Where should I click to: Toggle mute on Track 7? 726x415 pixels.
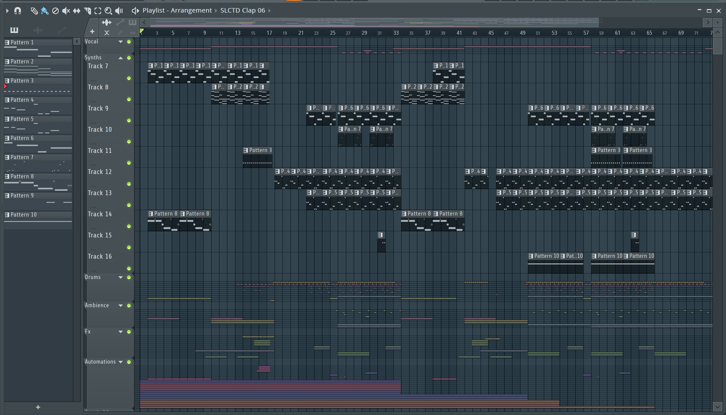coord(129,78)
